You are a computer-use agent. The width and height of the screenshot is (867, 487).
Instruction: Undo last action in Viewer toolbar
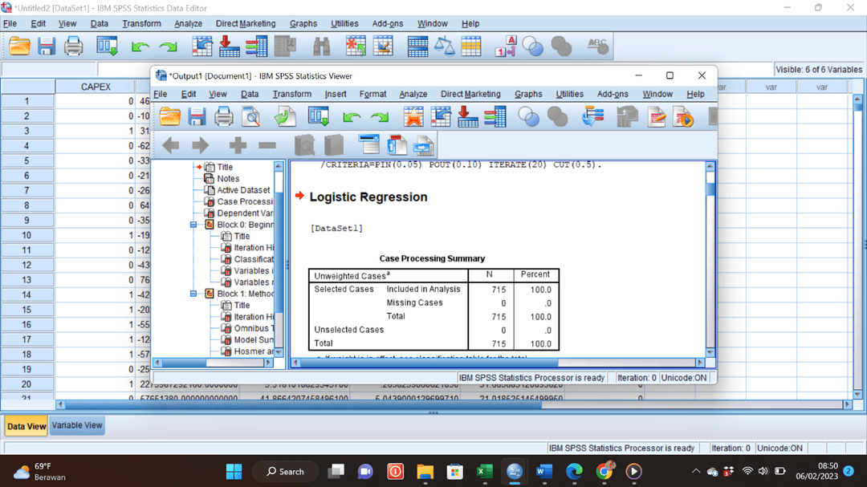point(352,117)
